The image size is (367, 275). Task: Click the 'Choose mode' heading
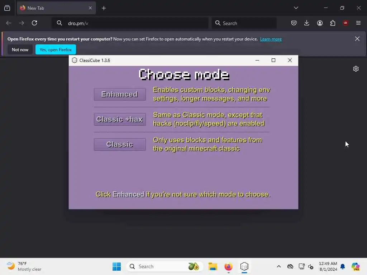(184, 74)
